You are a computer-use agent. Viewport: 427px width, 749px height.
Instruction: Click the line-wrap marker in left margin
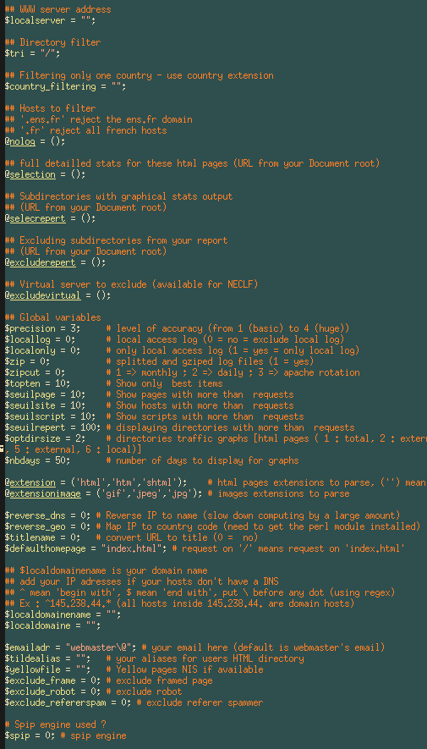pos(2,449)
